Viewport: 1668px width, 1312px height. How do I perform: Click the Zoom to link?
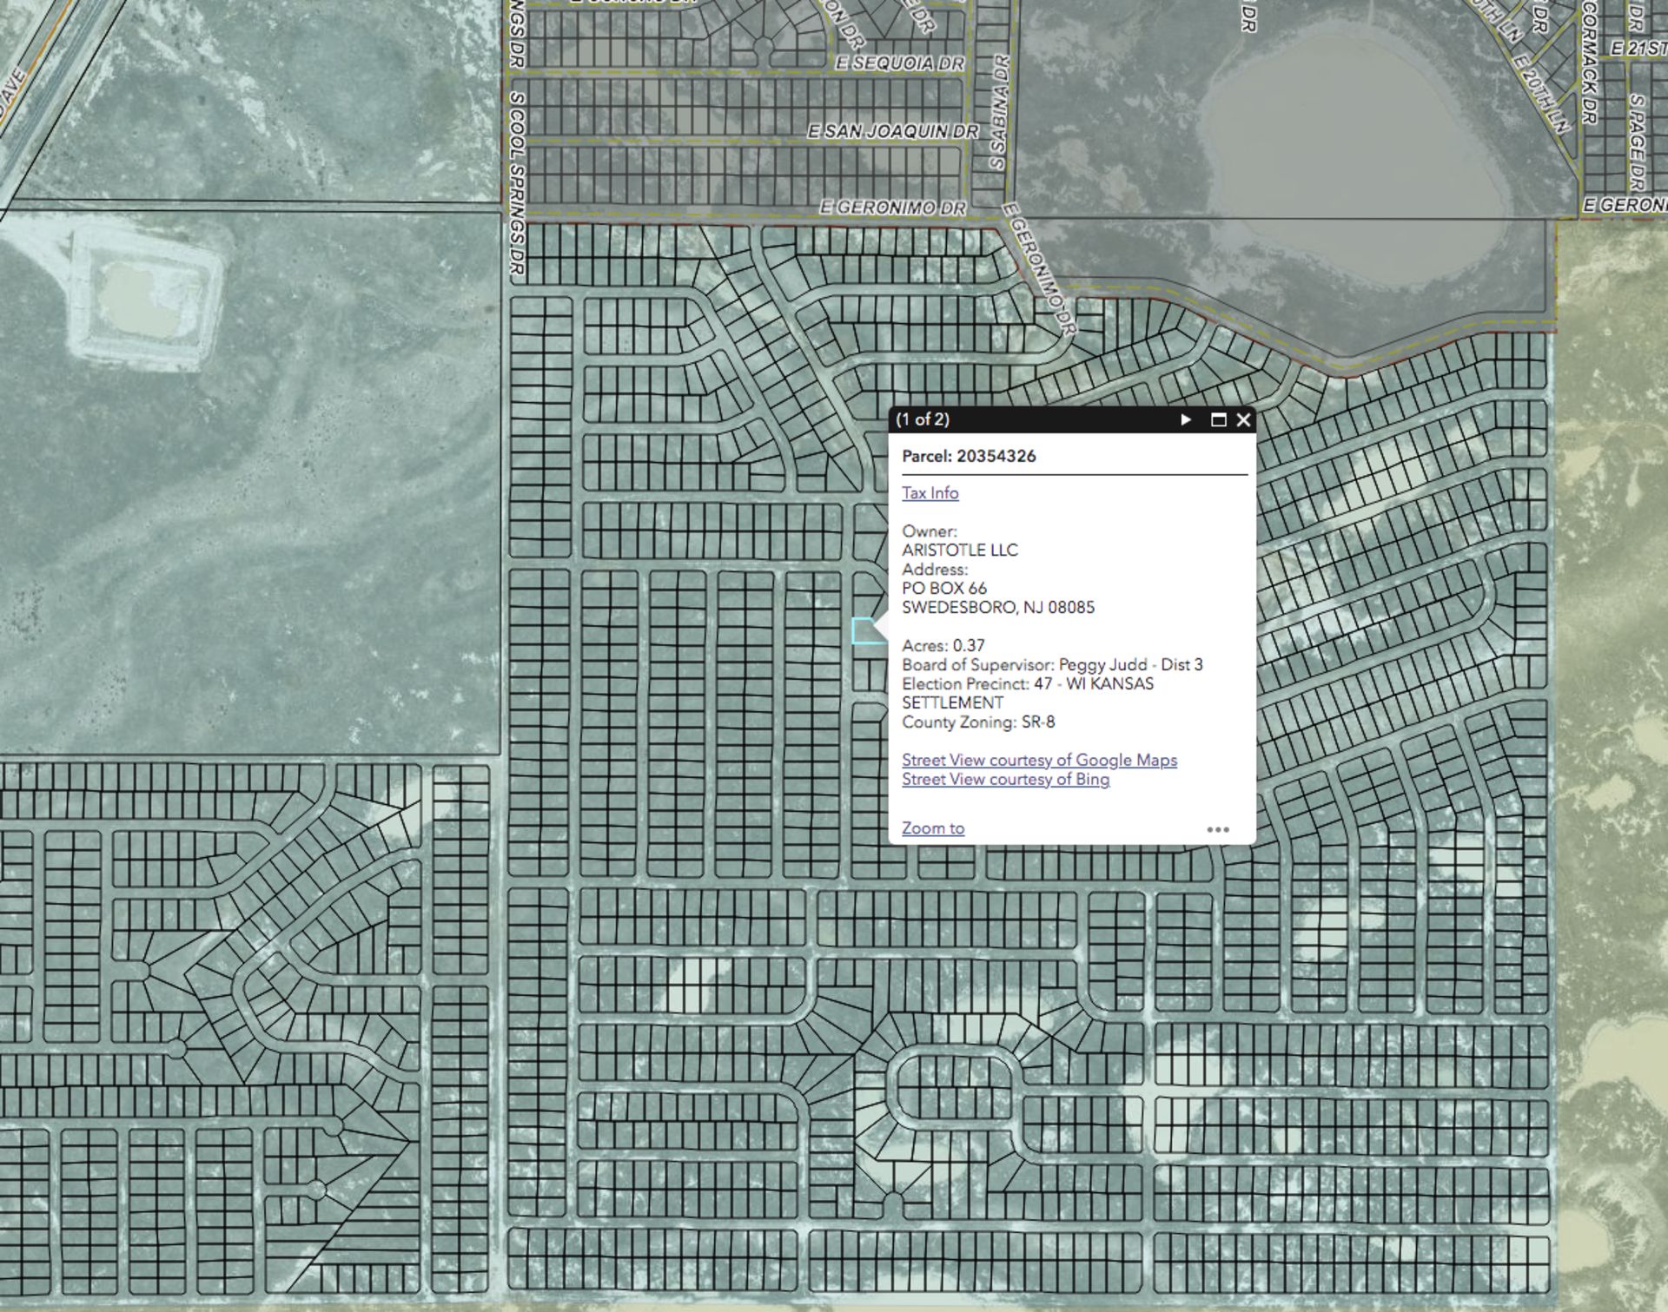pyautogui.click(x=932, y=827)
